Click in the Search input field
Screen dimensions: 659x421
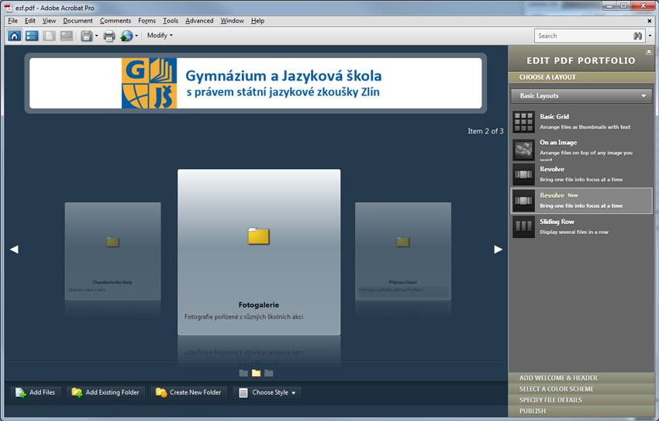click(x=581, y=36)
